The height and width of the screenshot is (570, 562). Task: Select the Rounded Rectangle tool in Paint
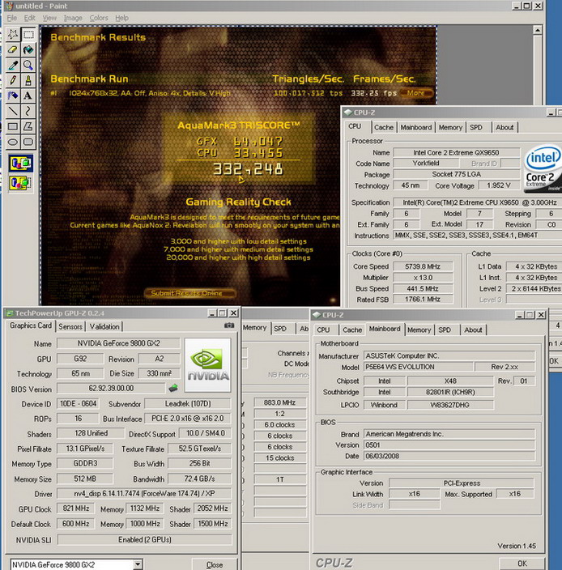coord(28,142)
